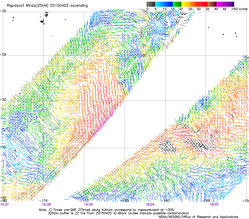Click the '-35' latitude axis label
Screen dimensions: 249x219
coord(3,147)
